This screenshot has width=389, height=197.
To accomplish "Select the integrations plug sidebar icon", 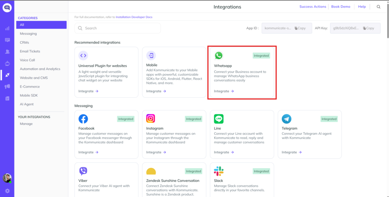I will [7, 75].
